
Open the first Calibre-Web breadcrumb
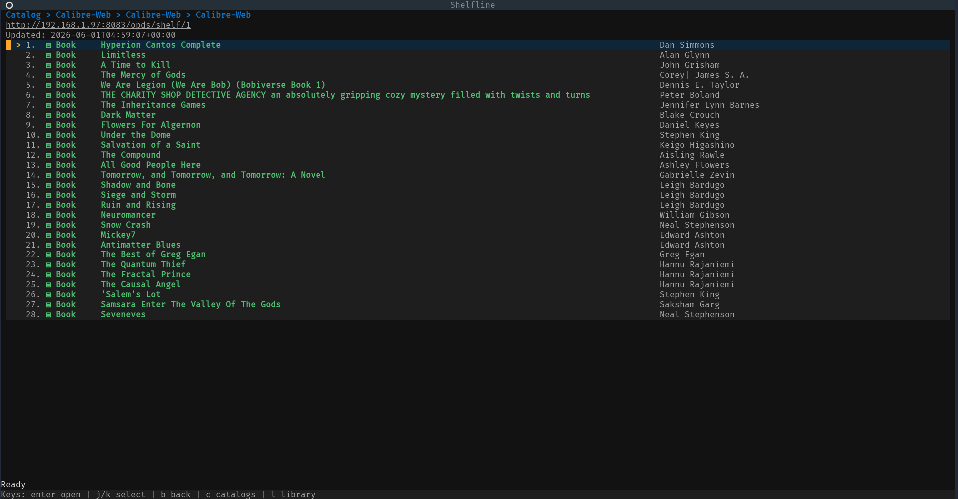pos(83,15)
